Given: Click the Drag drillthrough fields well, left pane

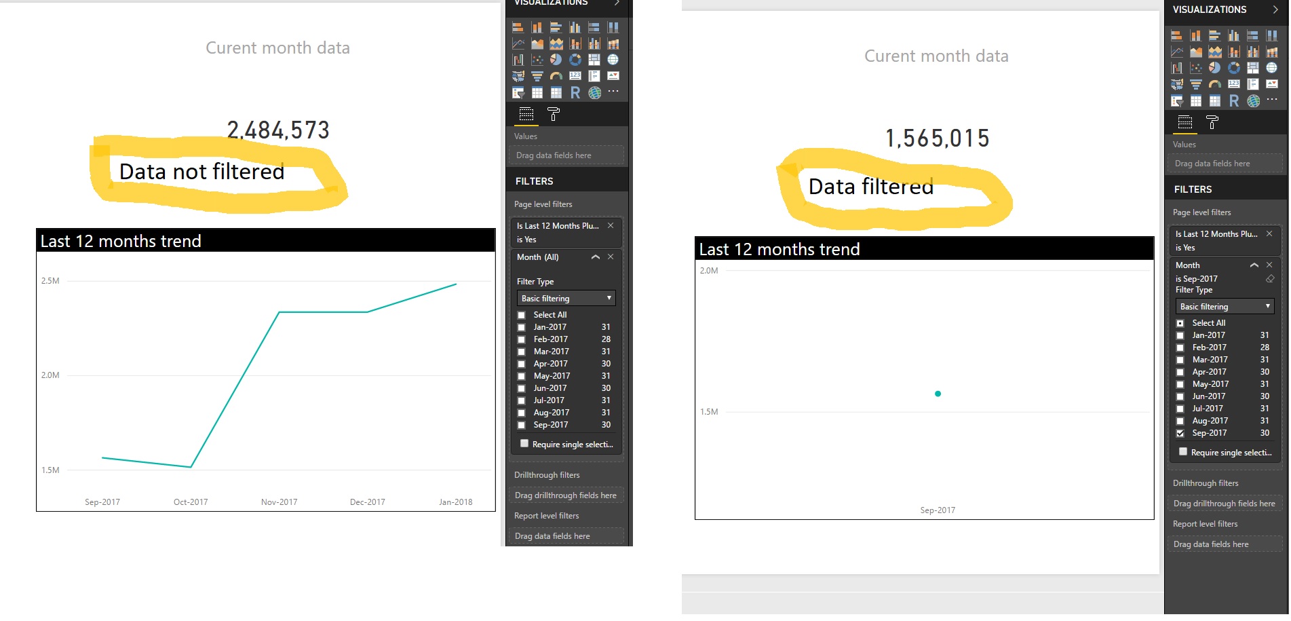Looking at the screenshot, I should 566,495.
